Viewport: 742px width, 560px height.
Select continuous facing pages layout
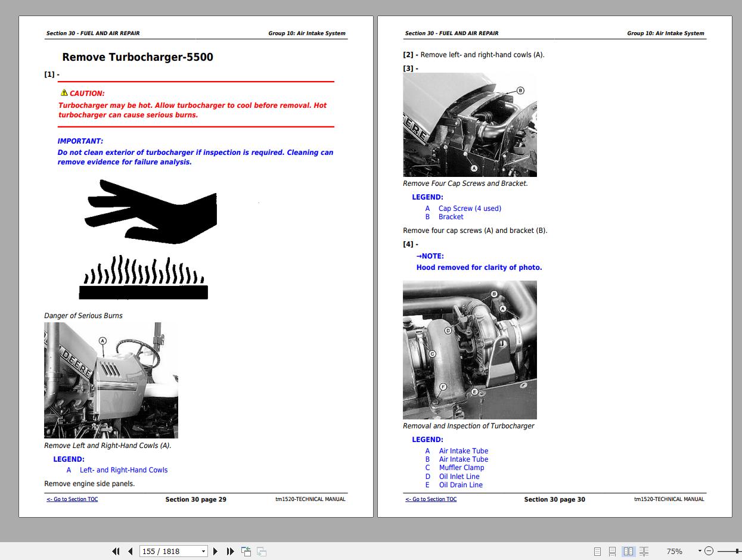click(644, 552)
